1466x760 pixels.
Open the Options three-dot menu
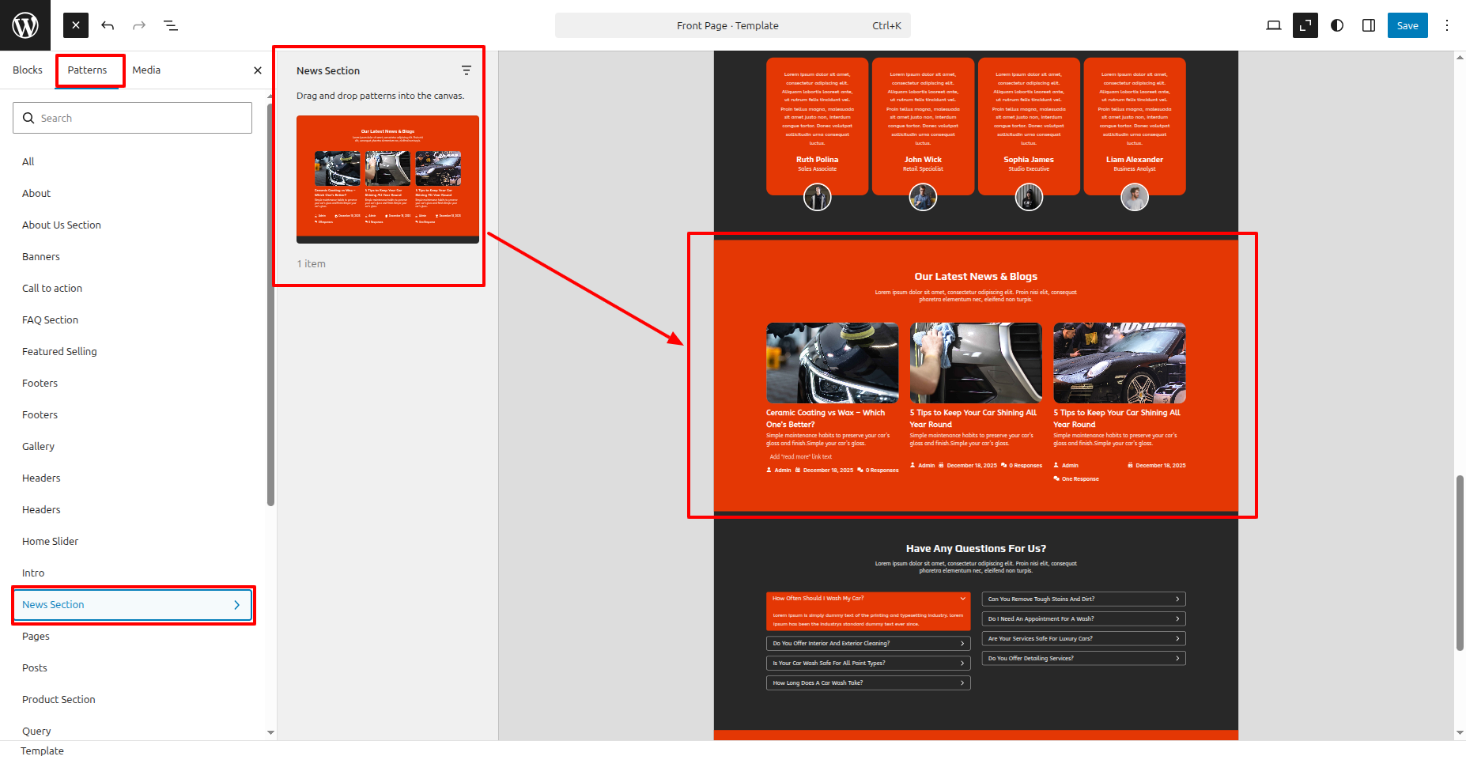click(1447, 25)
